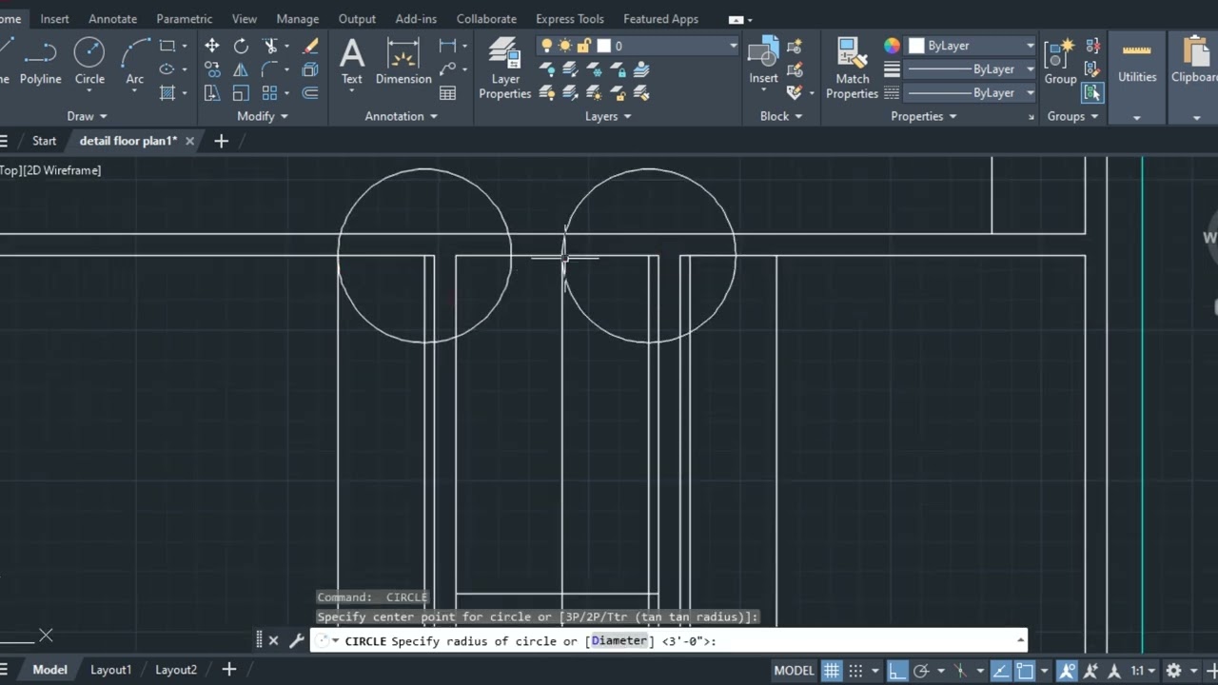Choose the Diameter command option

(x=619, y=640)
